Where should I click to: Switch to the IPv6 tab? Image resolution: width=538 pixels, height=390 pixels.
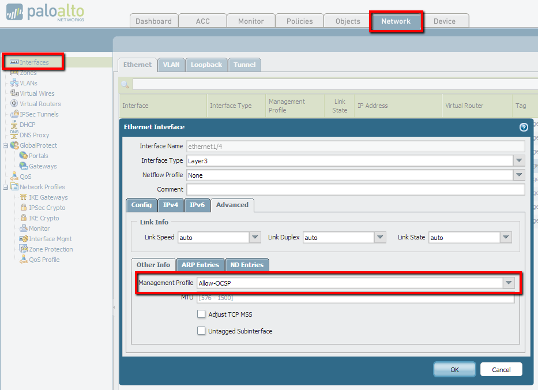tap(197, 205)
